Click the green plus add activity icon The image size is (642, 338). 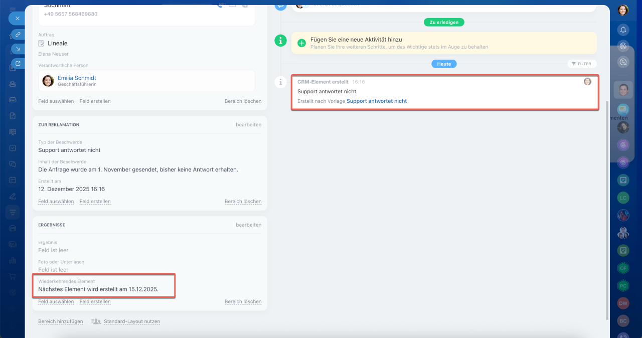pyautogui.click(x=301, y=43)
